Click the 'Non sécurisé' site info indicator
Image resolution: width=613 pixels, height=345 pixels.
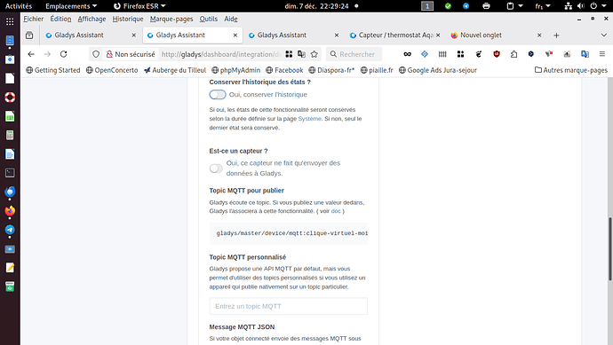131,54
